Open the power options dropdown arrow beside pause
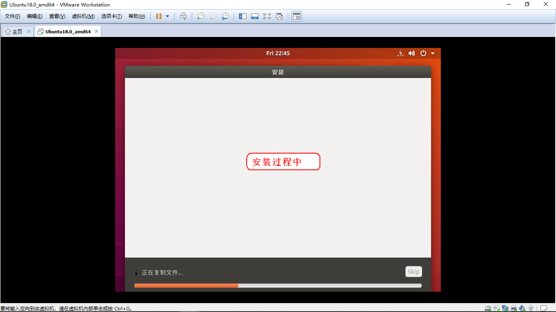The image size is (556, 312). coord(167,16)
